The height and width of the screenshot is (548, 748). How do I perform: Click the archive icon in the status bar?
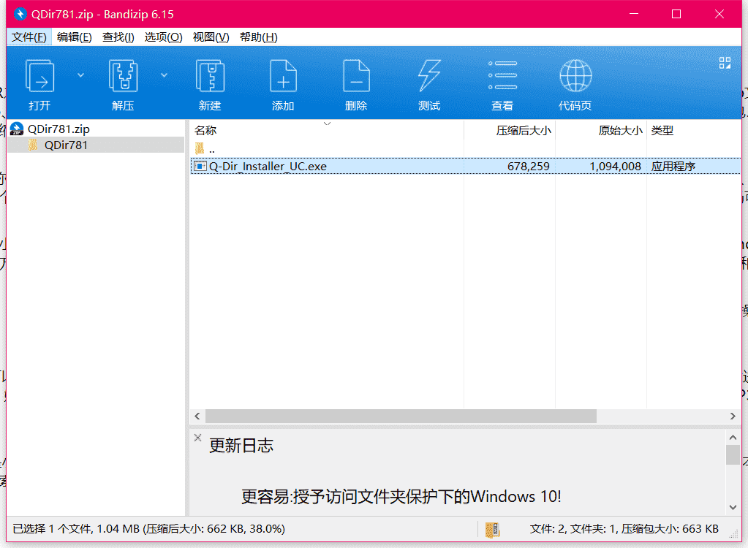pos(492,529)
